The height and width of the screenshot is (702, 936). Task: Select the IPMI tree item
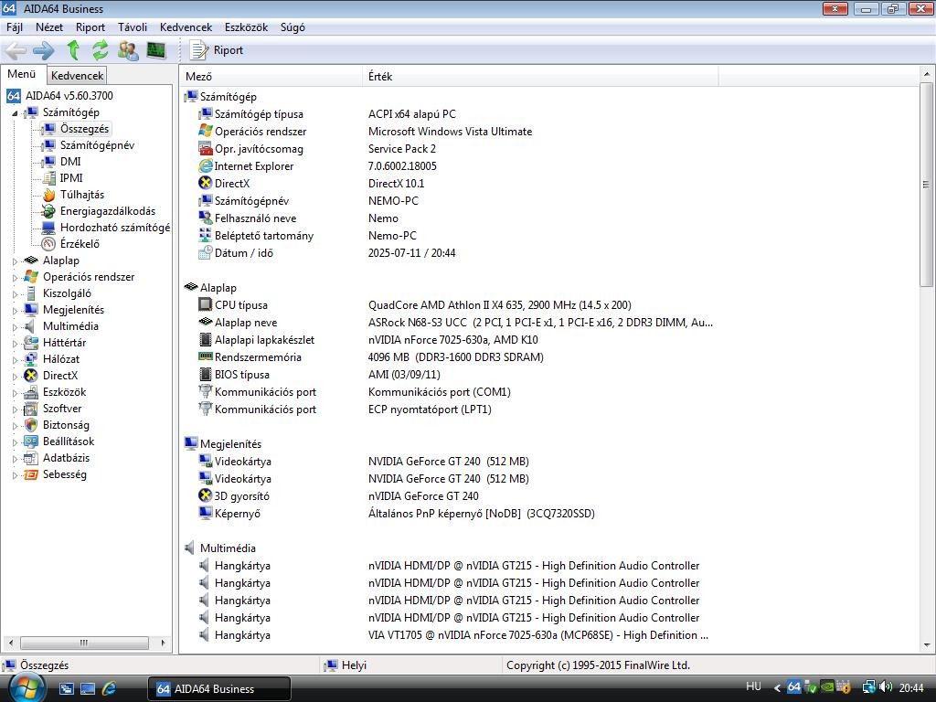pos(71,178)
